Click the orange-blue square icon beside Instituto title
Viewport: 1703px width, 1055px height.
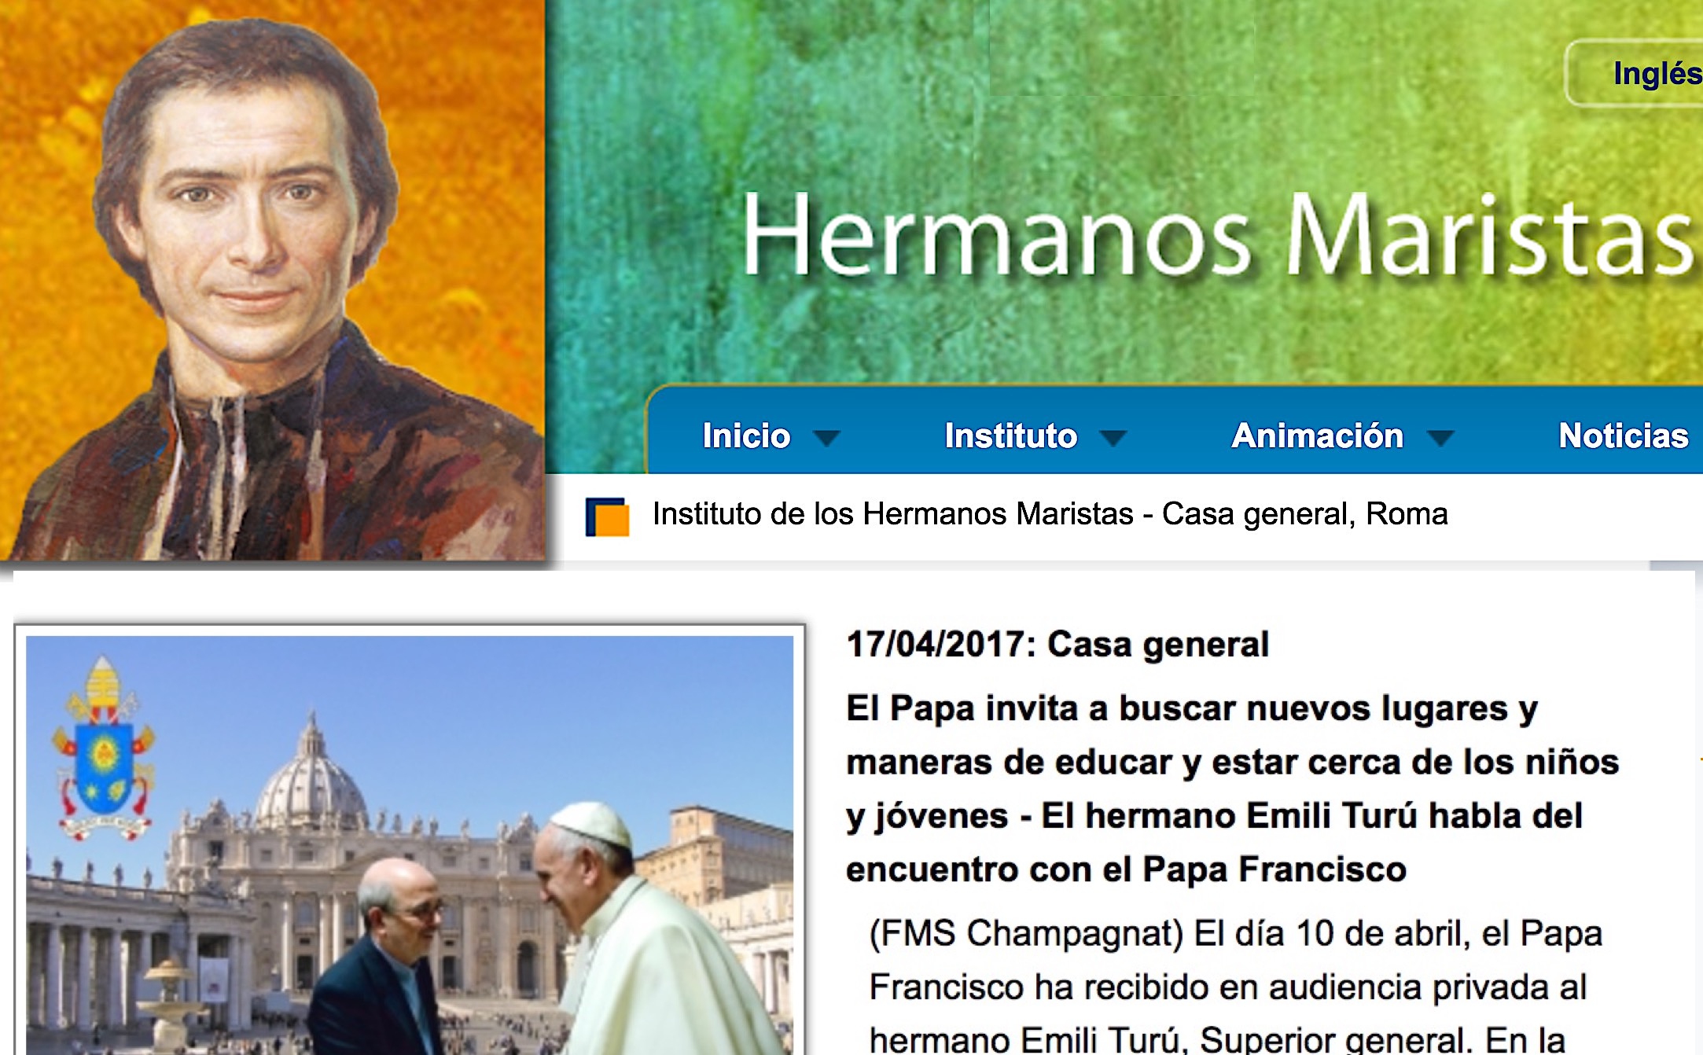[607, 516]
